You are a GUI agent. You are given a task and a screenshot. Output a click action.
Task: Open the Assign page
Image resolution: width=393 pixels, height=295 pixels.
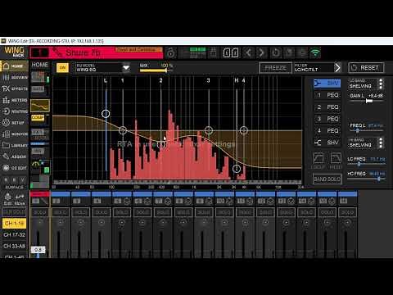pos(15,157)
